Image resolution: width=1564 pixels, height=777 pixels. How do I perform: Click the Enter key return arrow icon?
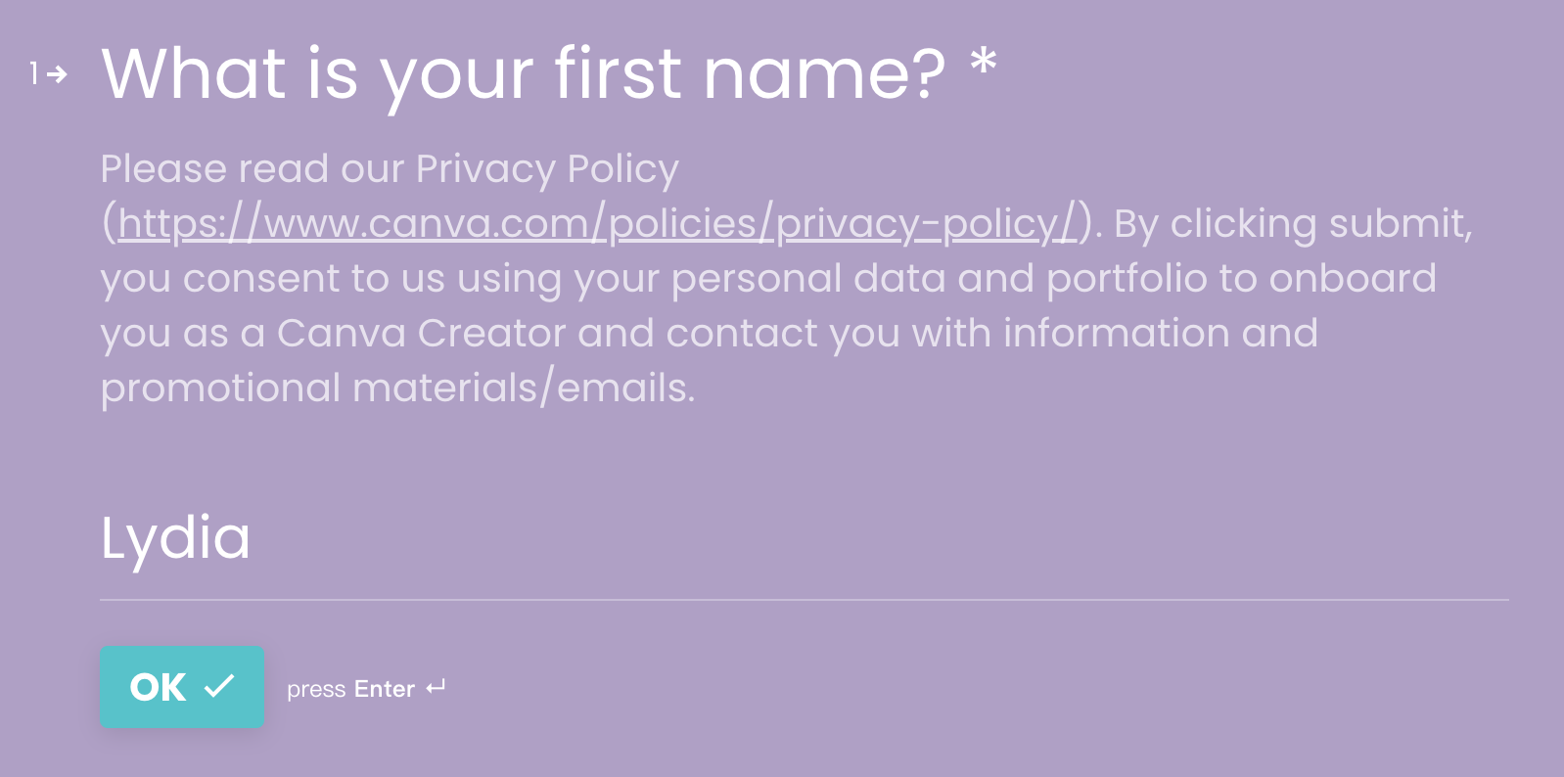pyautogui.click(x=436, y=688)
